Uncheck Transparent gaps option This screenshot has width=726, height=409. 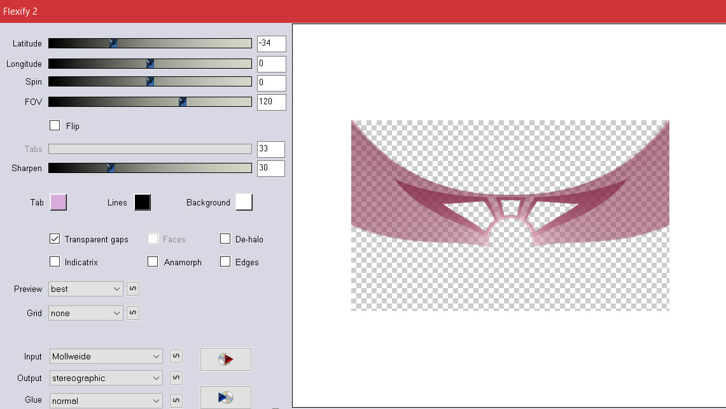click(55, 239)
